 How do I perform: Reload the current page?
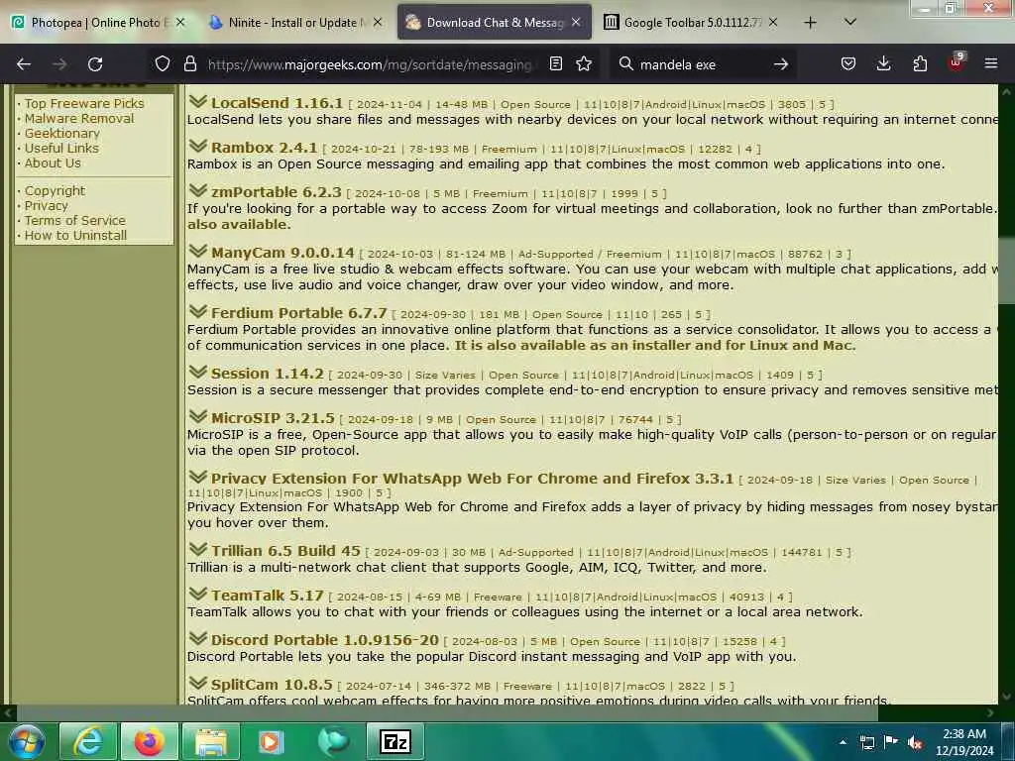pyautogui.click(x=95, y=64)
